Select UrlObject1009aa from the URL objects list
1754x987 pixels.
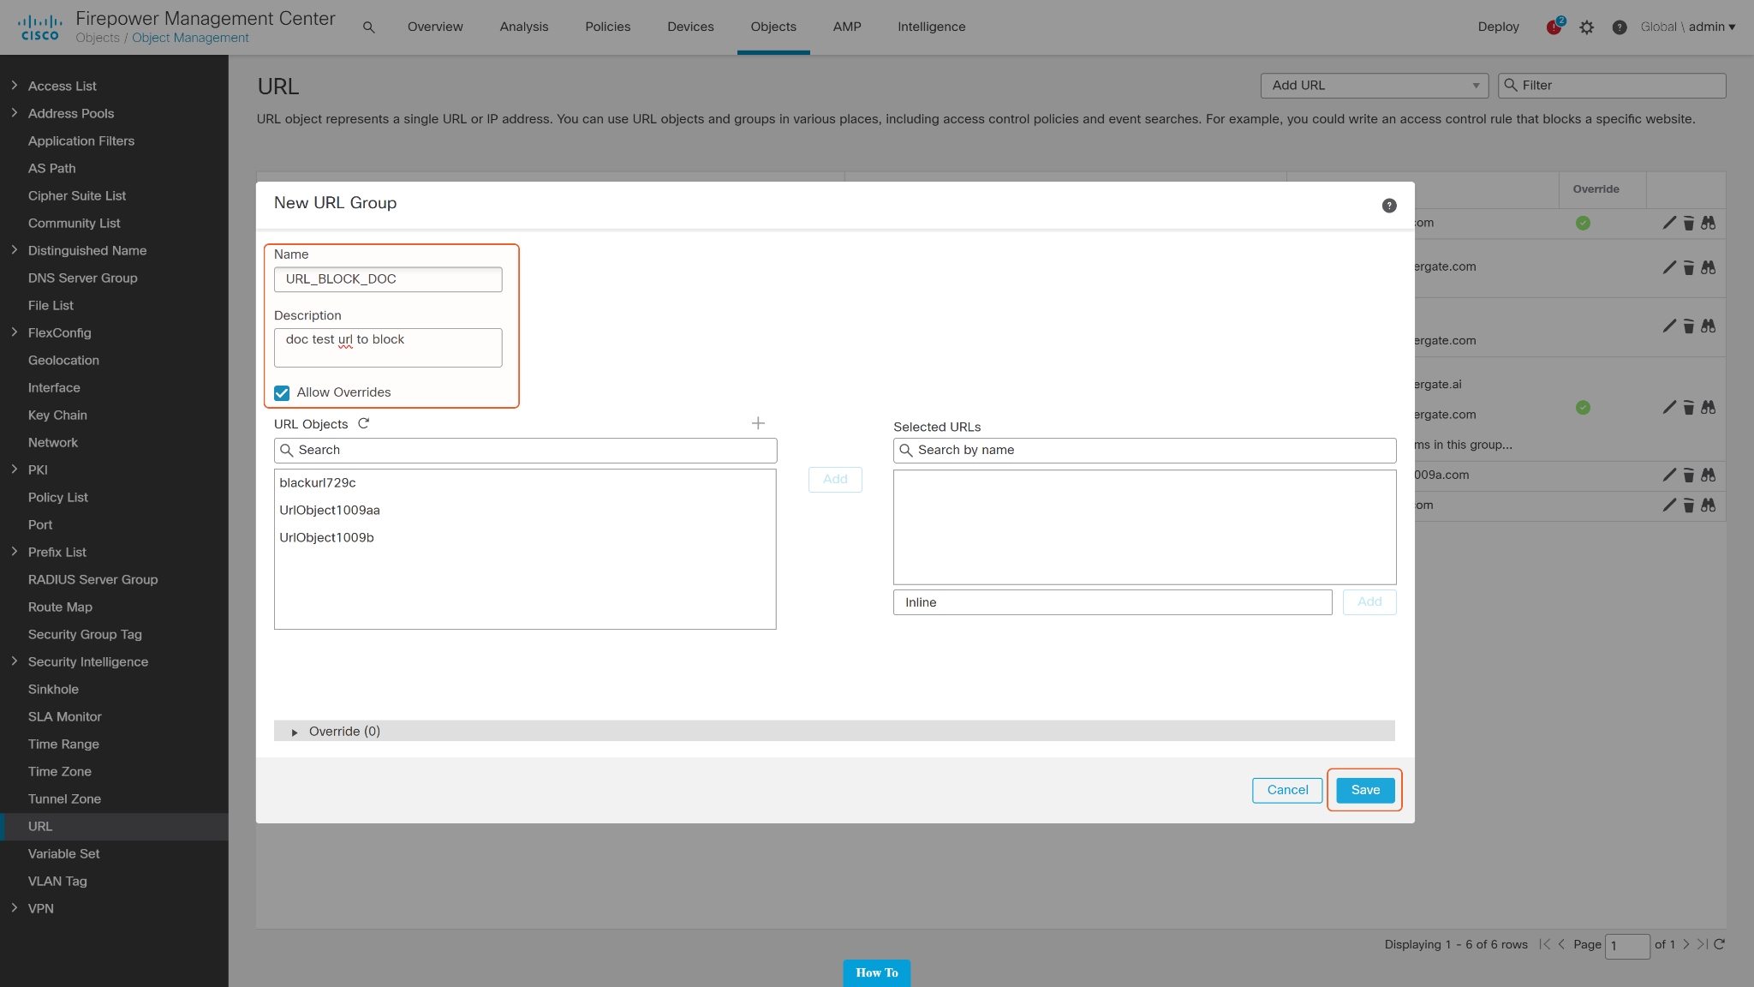click(x=330, y=511)
